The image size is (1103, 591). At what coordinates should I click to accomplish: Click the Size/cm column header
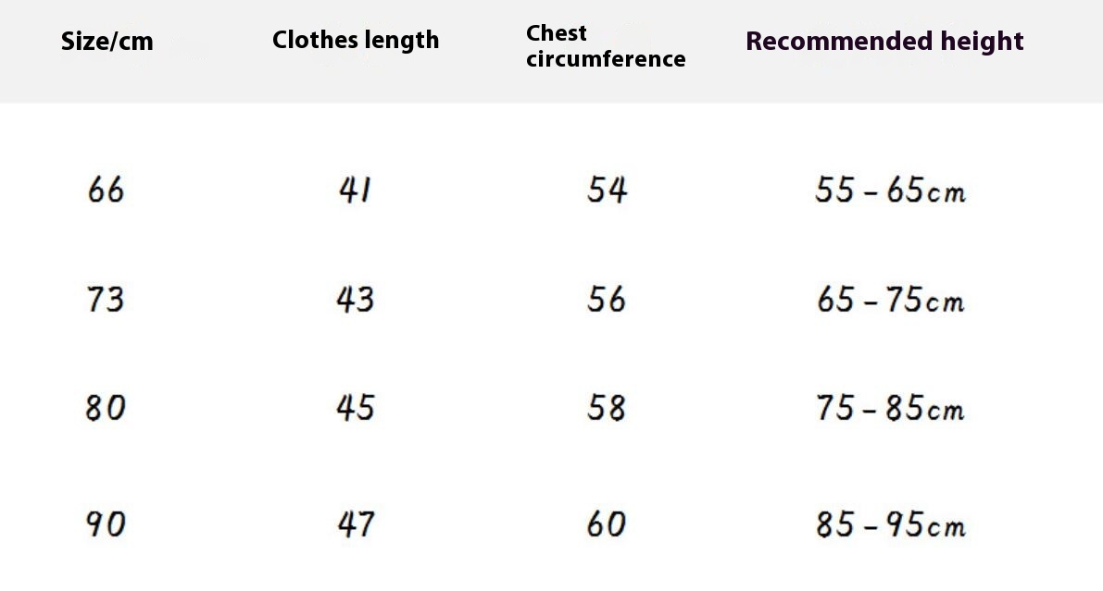pyautogui.click(x=107, y=42)
